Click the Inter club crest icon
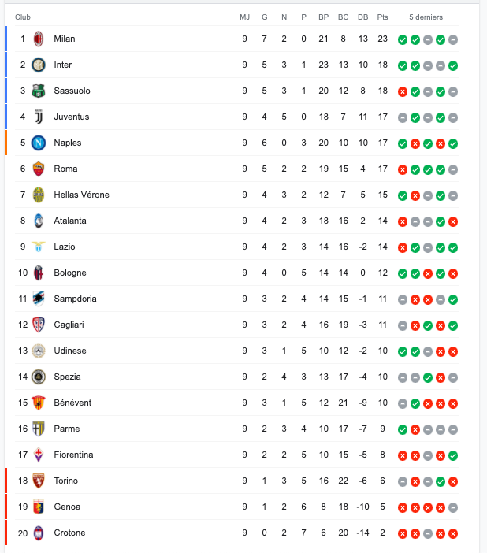Image resolution: width=487 pixels, height=553 pixels. point(39,65)
